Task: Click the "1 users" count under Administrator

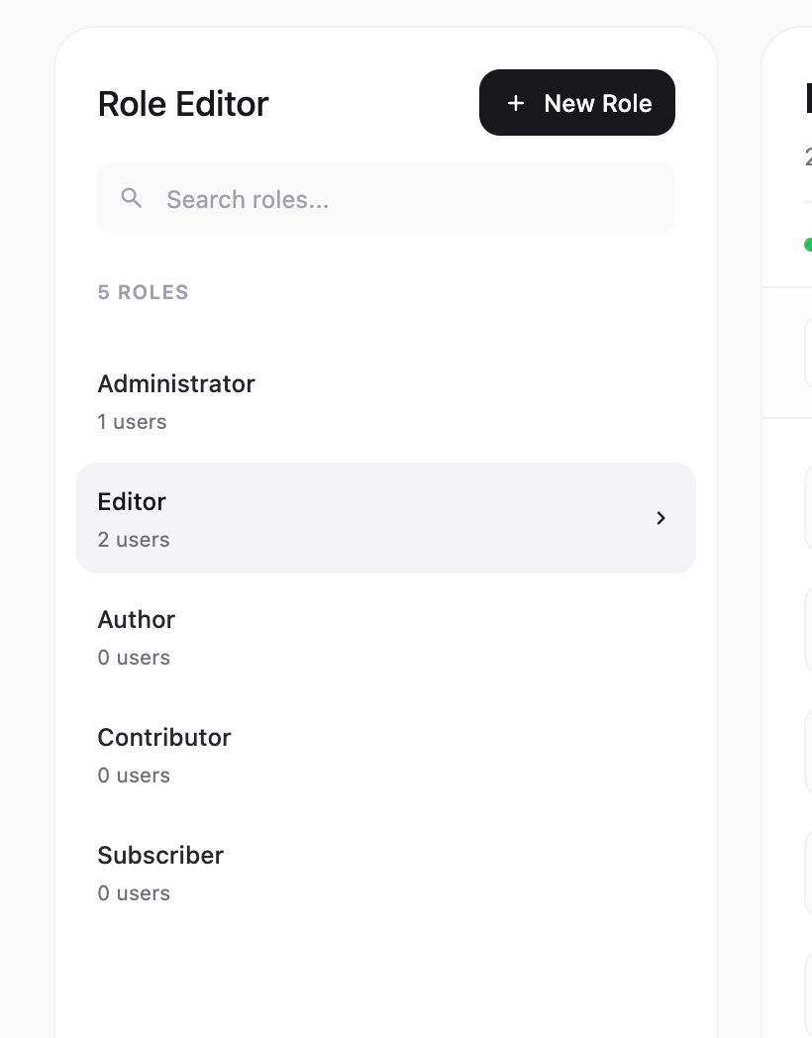Action: (132, 422)
